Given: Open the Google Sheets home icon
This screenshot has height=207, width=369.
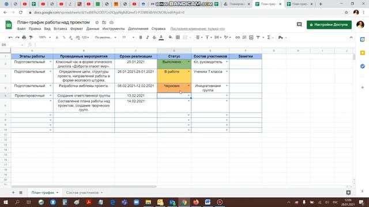Looking at the screenshot, I should [9, 25].
